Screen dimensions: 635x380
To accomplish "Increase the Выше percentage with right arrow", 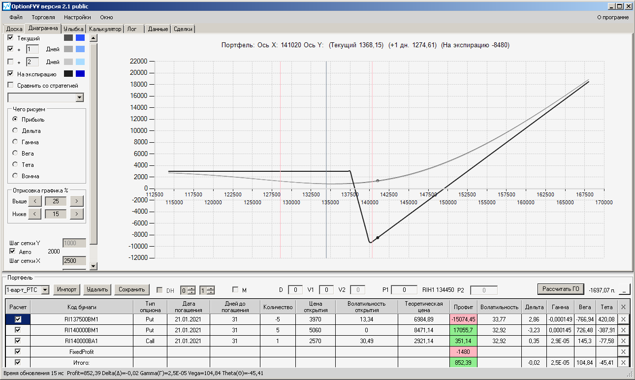I will (x=77, y=201).
